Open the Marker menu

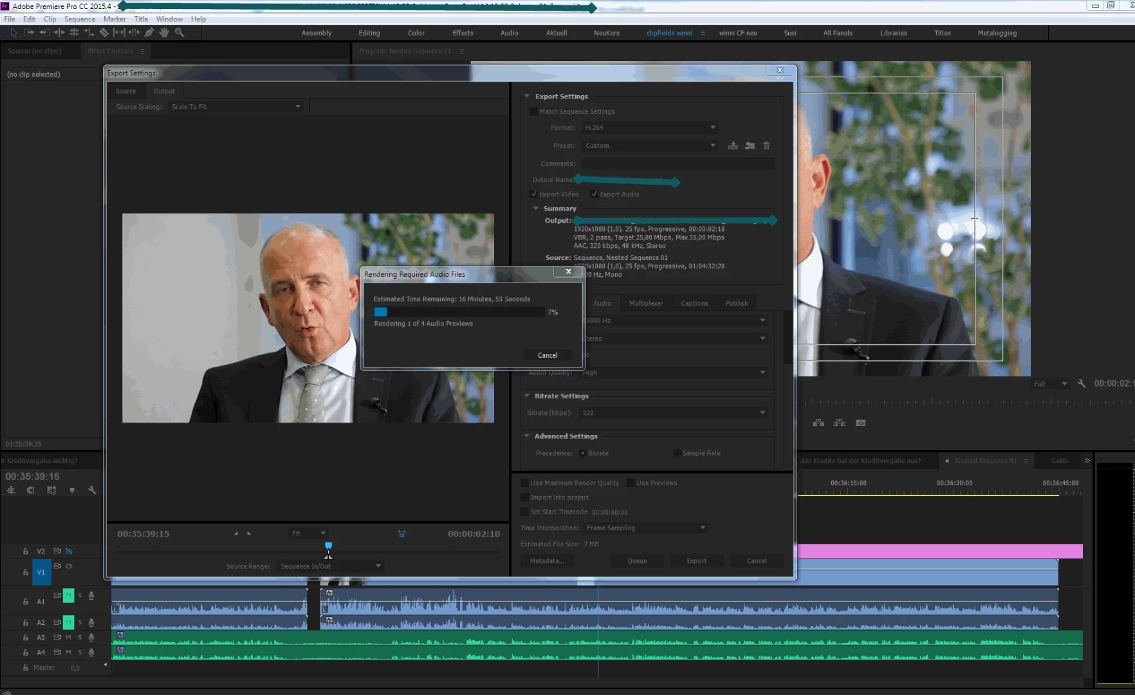[x=115, y=19]
